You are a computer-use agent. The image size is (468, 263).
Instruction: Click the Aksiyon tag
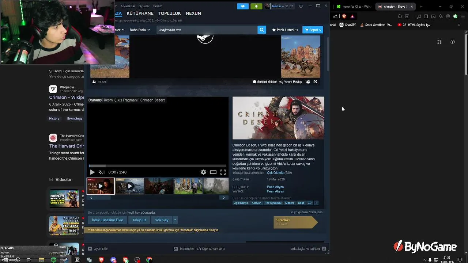click(257, 203)
